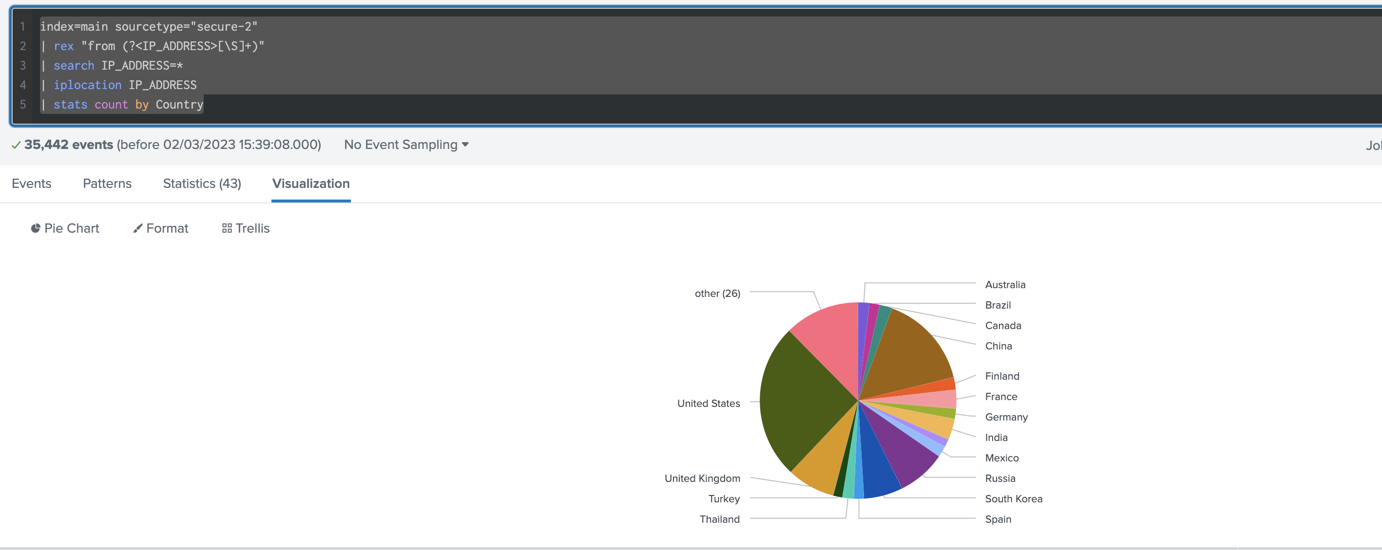Open the Statistics (43) tab

202,183
